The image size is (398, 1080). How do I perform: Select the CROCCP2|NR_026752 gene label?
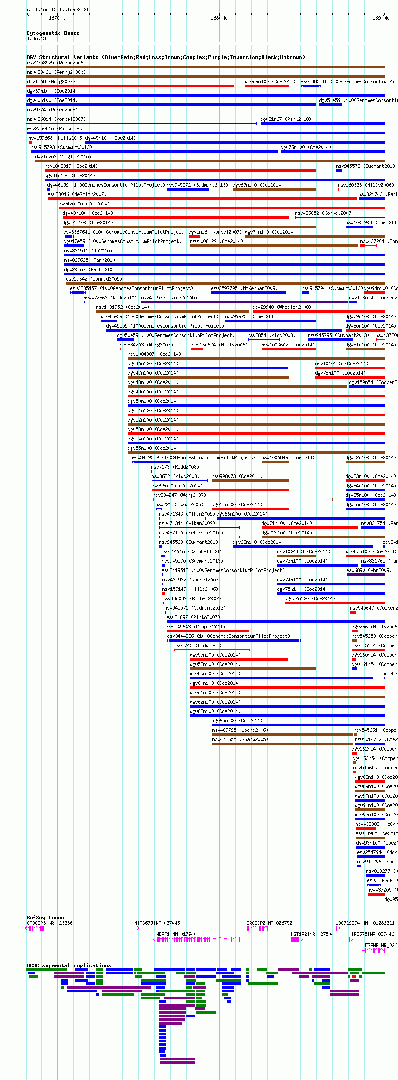pos(269,923)
